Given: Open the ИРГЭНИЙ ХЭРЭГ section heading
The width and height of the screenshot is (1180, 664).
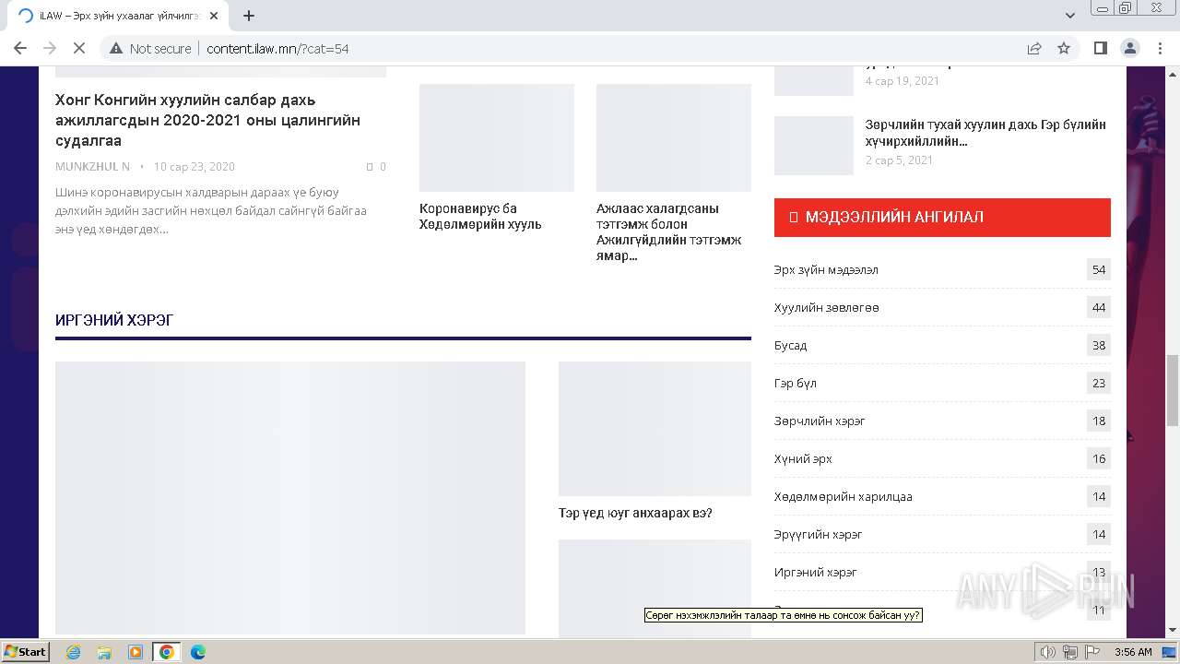Looking at the screenshot, I should [x=114, y=320].
